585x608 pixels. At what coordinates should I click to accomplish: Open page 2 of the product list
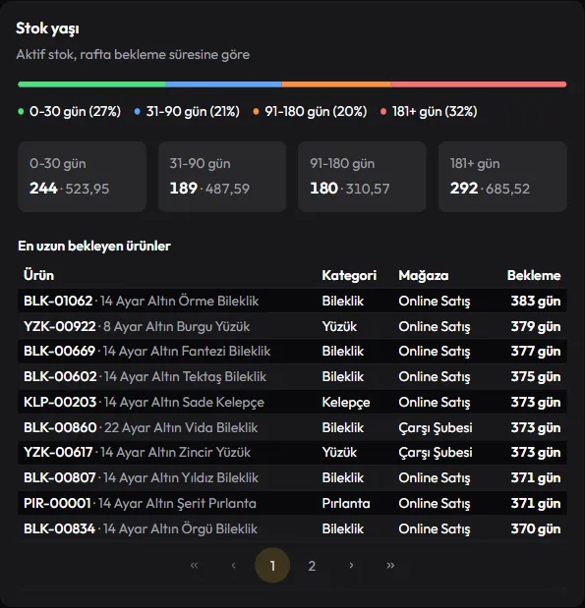[312, 566]
